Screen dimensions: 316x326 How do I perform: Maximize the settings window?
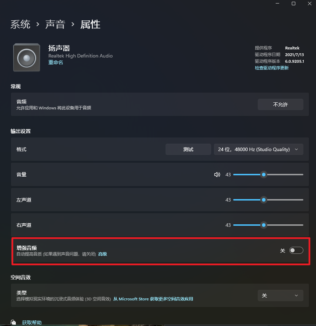point(294,4)
